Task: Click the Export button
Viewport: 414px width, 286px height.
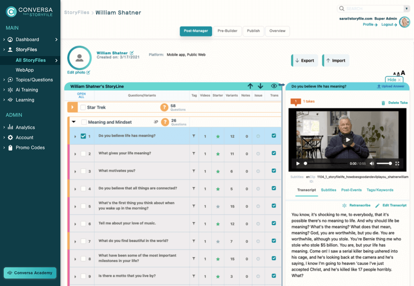Action: [305, 61]
